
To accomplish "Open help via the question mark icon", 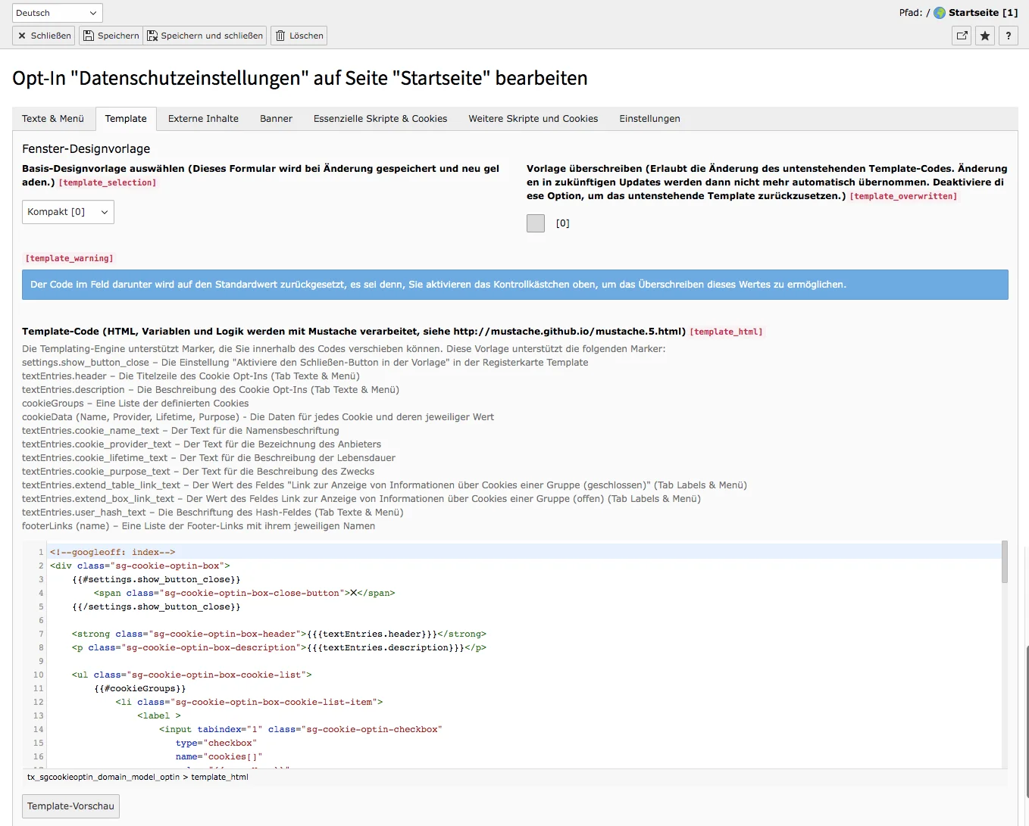I will pos(1008,36).
